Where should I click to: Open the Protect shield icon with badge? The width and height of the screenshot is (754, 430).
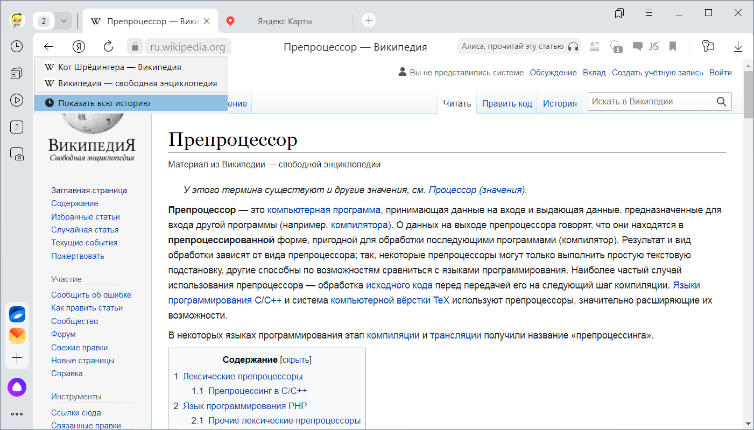[616, 46]
